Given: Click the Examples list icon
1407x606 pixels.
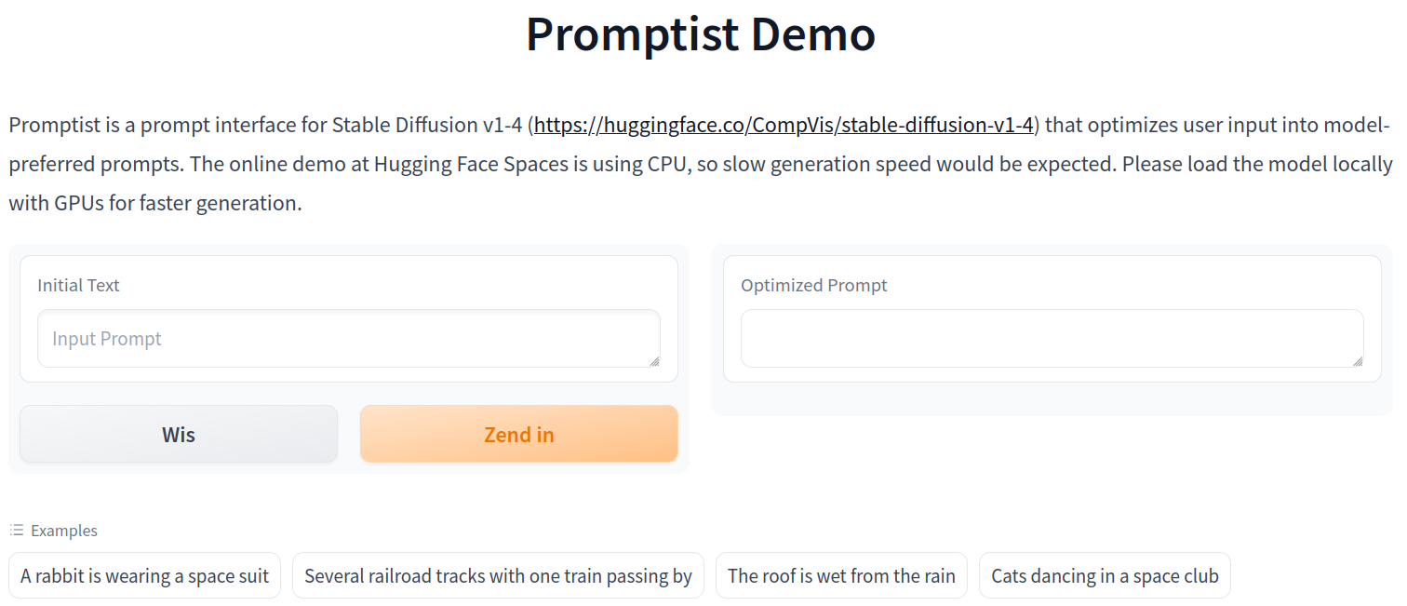Looking at the screenshot, I should [17, 531].
